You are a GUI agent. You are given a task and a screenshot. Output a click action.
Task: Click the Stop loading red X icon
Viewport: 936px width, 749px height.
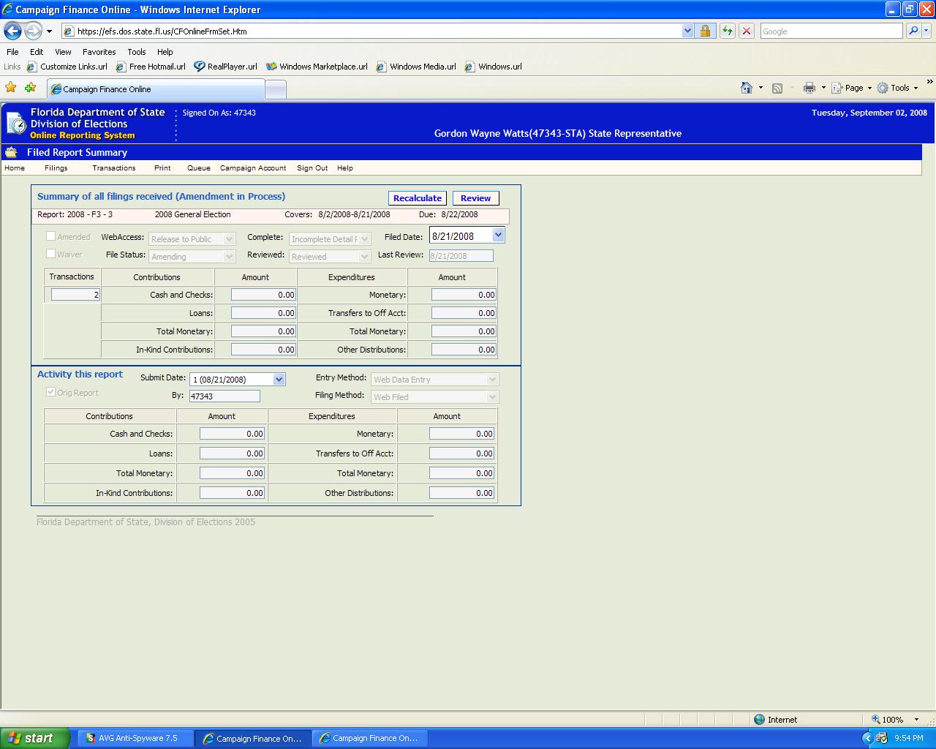[746, 31]
